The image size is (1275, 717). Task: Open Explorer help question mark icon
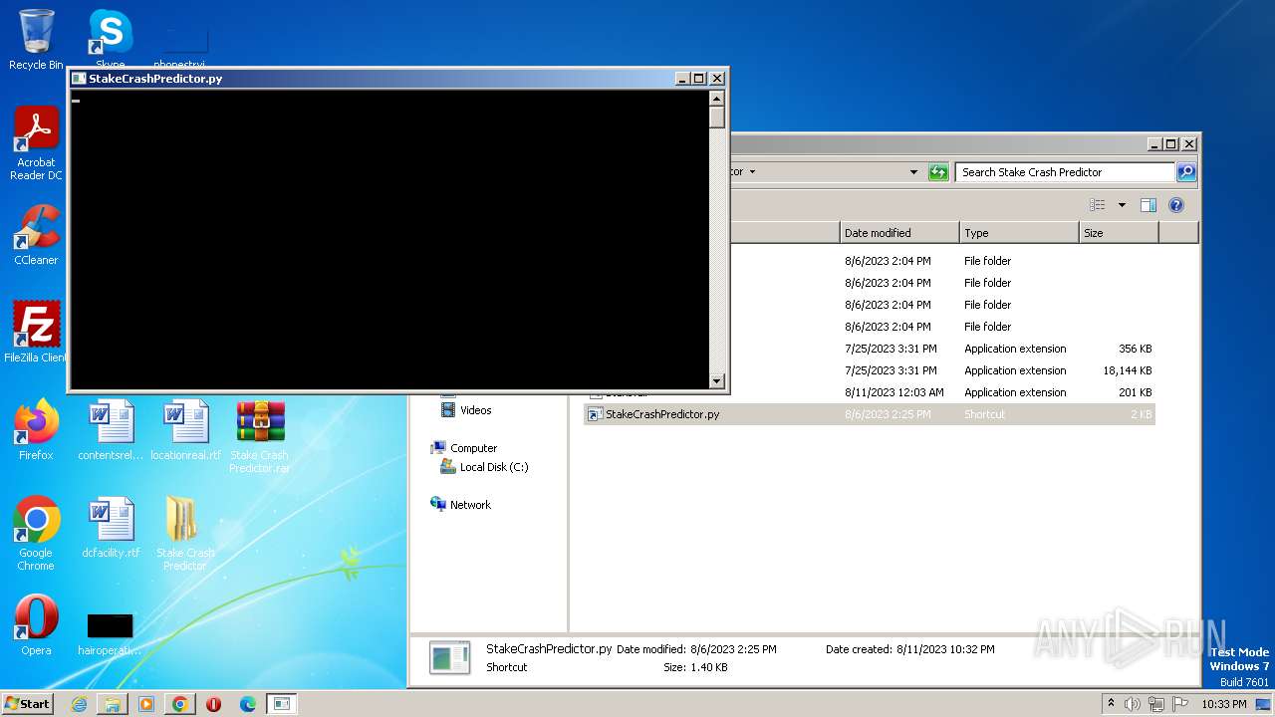[1175, 205]
